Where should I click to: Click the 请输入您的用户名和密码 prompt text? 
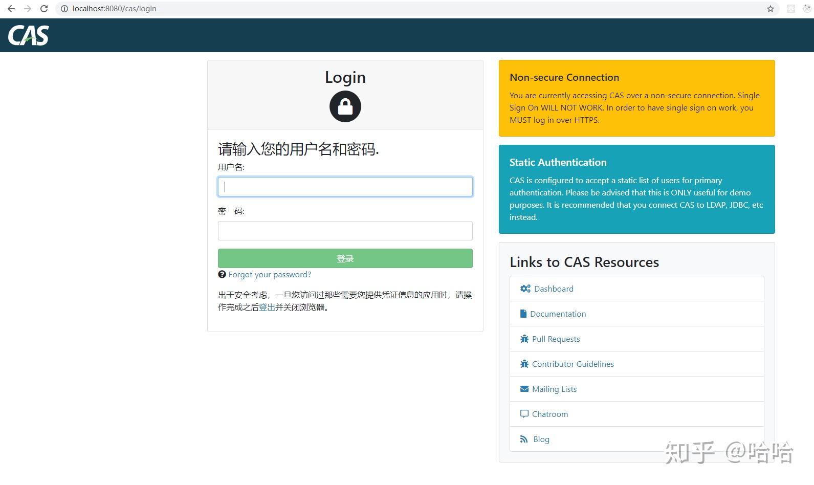[x=298, y=149]
